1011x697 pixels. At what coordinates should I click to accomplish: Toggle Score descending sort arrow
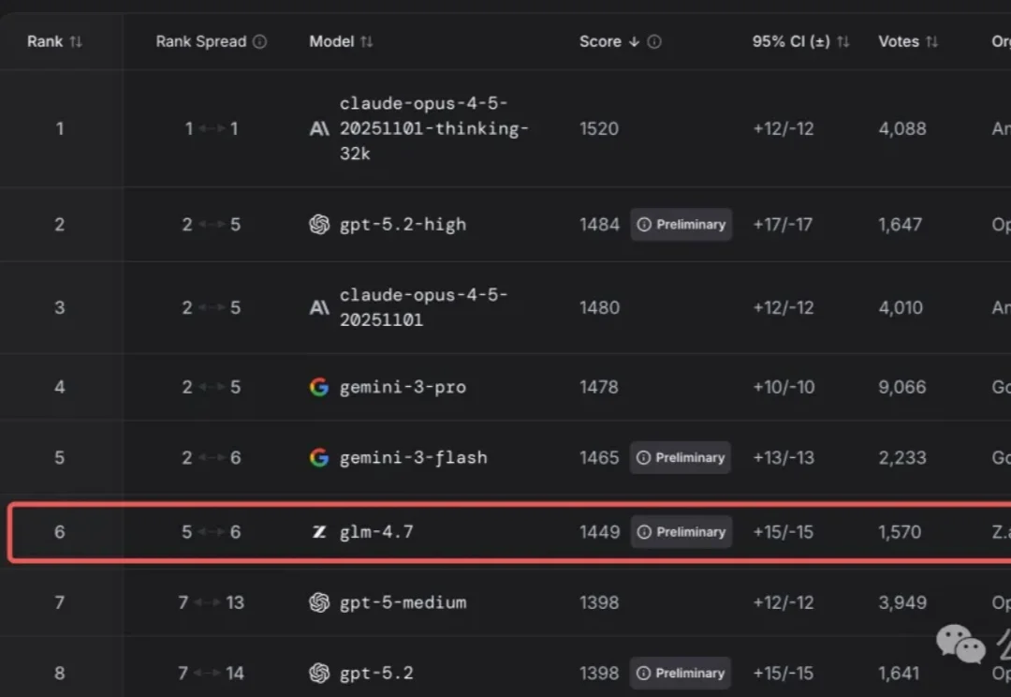635,41
